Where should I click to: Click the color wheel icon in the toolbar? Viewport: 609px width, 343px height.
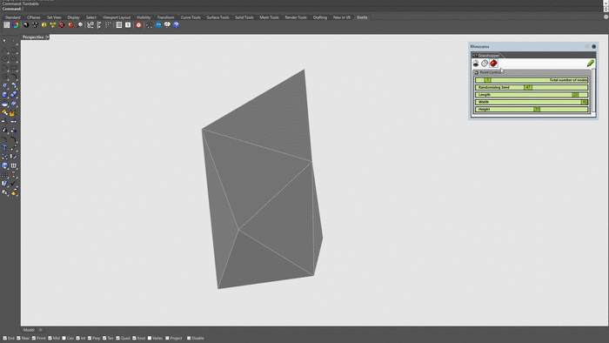(x=16, y=25)
